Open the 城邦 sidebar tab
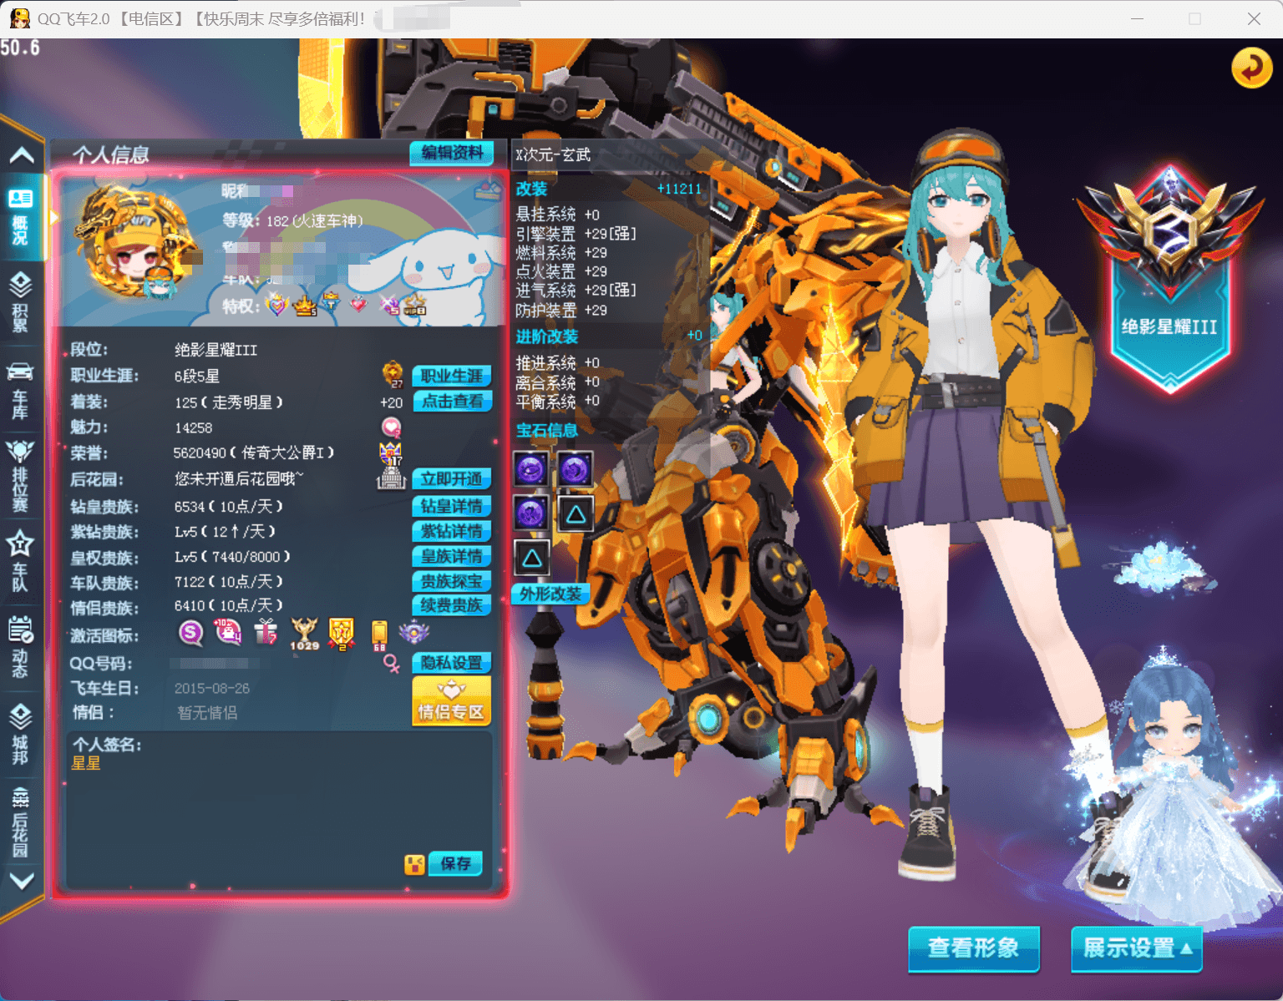The width and height of the screenshot is (1283, 1001). (x=20, y=734)
